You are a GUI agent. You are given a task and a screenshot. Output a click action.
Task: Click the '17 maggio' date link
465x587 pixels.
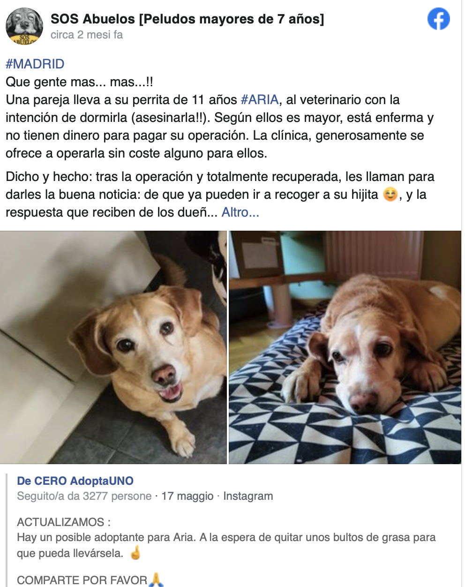(x=187, y=496)
